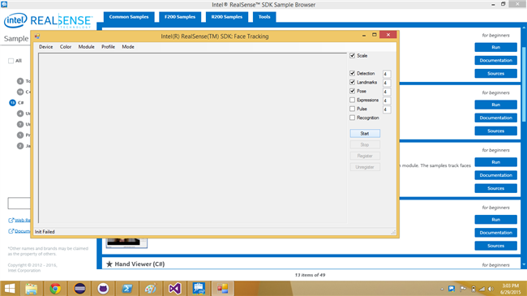
Task: Launch Visual Studio from the taskbar
Action: pos(175,289)
